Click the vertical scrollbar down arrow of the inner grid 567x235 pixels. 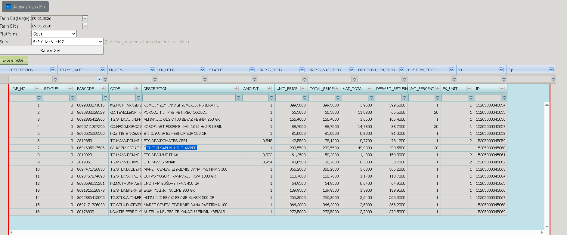tap(547, 227)
